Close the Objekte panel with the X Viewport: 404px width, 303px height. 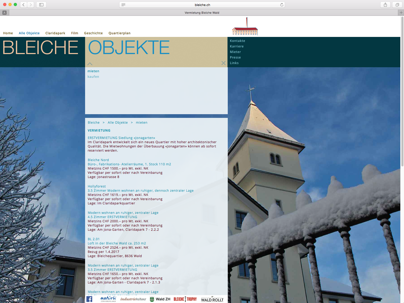[x=224, y=63]
